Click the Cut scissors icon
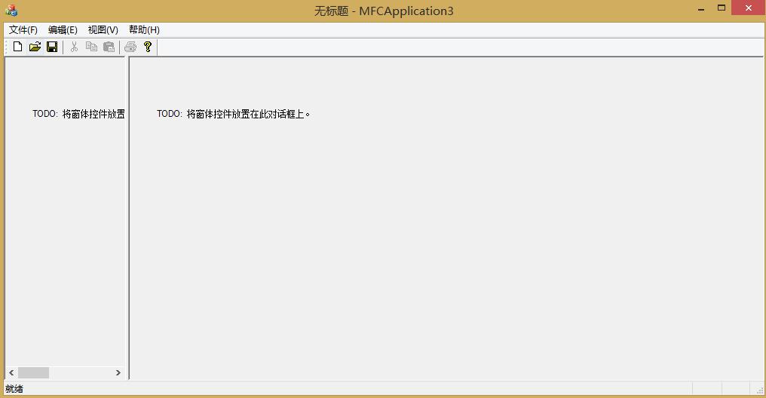This screenshot has height=398, width=766. [x=74, y=47]
